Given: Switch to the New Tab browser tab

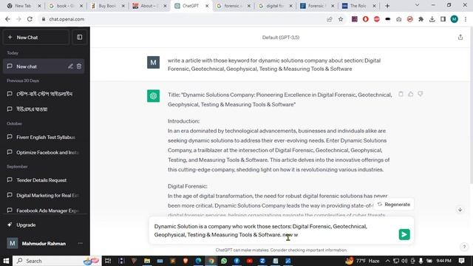Looking at the screenshot, I should click(23, 6).
